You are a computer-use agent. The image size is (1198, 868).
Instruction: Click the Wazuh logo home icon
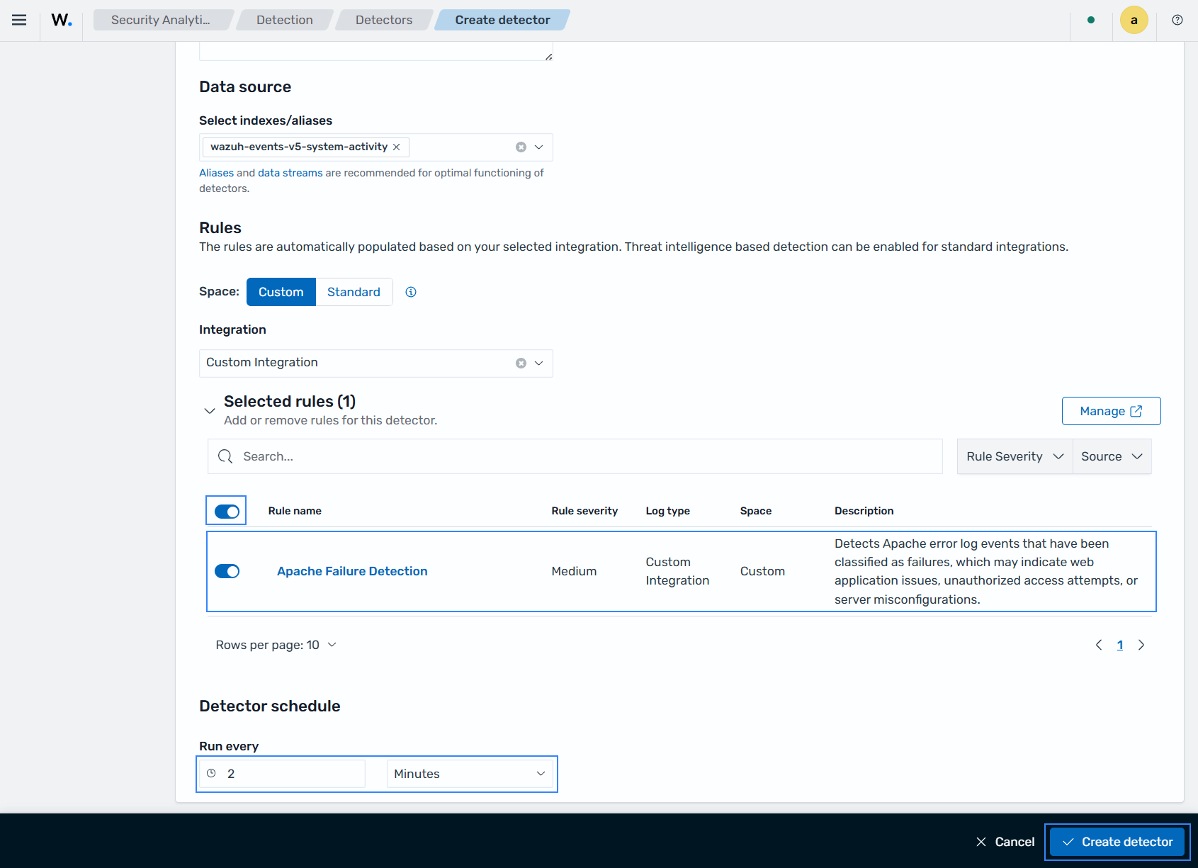click(x=62, y=20)
